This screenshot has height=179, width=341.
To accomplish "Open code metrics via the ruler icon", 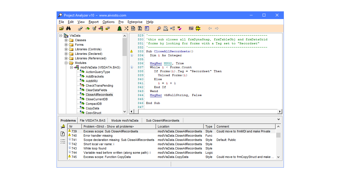I will (198, 28).
